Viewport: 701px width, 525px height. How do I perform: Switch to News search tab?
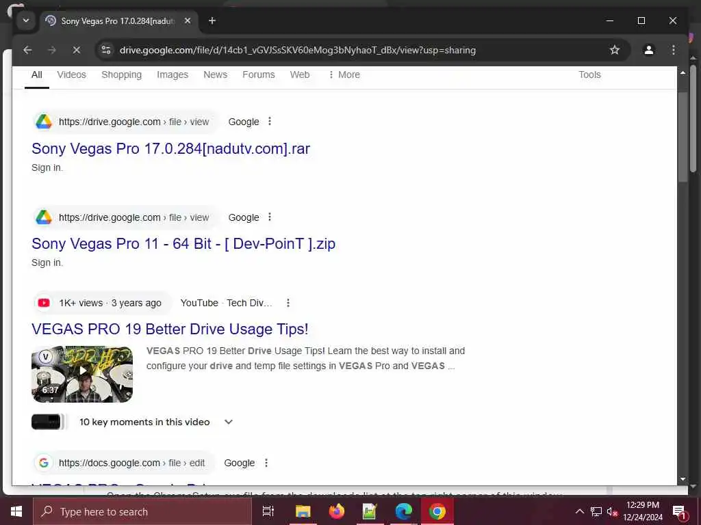215,75
